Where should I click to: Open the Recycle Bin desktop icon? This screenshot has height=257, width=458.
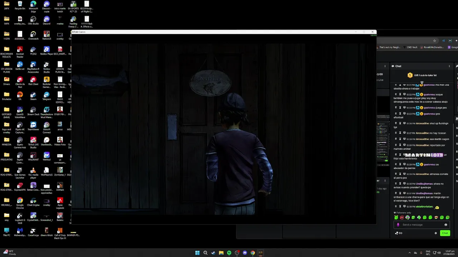click(20, 5)
